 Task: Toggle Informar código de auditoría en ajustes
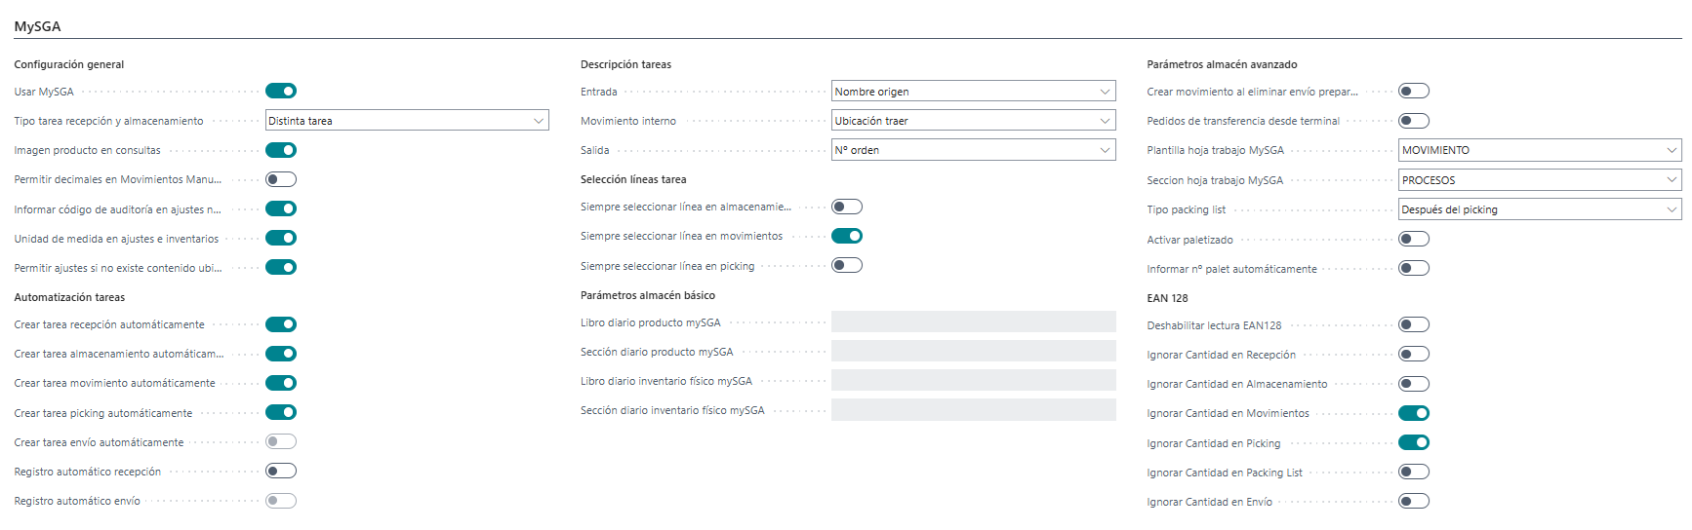click(x=281, y=208)
